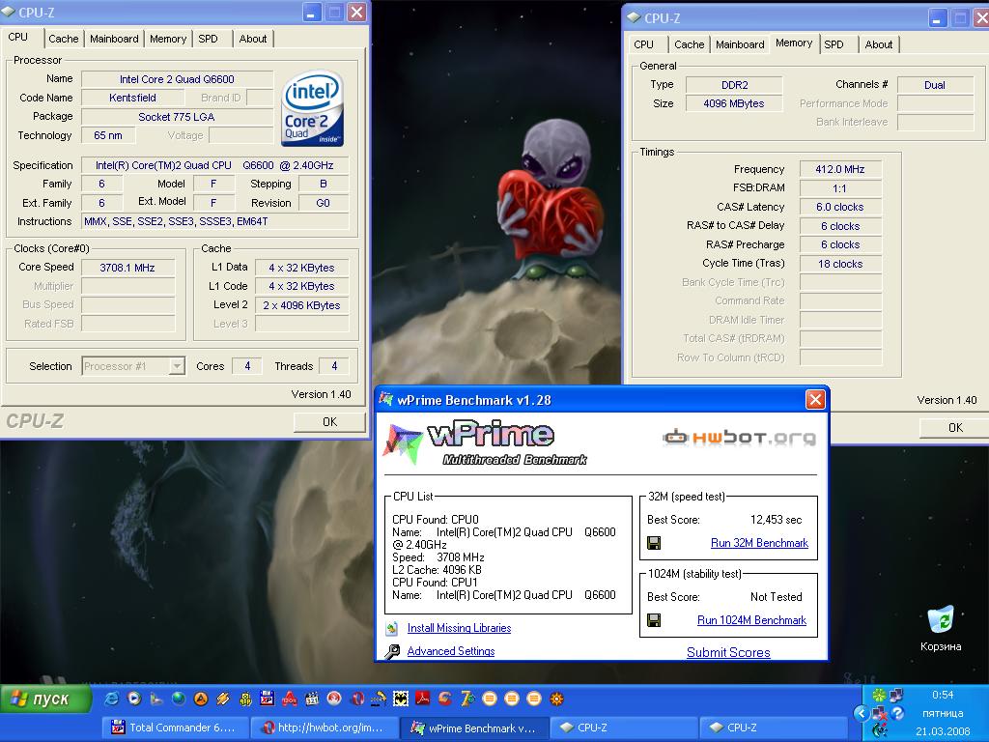Screen dimensions: 989x742
Task: Open About tab in right CPU-Z window
Action: [879, 44]
